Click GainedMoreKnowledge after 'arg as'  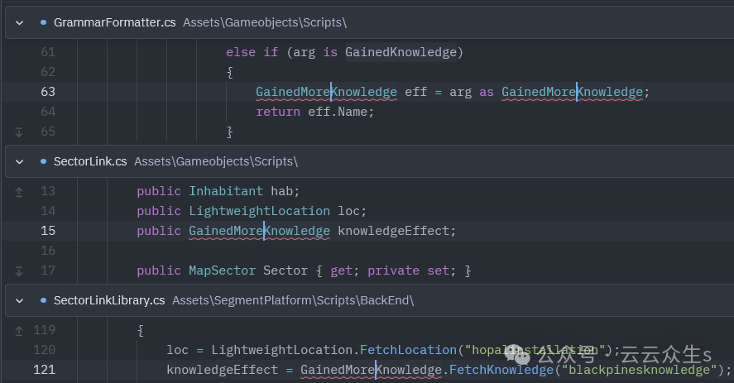point(572,92)
